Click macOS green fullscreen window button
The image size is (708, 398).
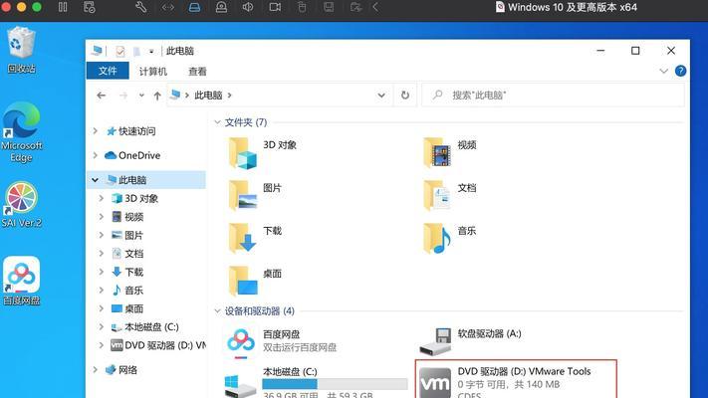pos(37,7)
